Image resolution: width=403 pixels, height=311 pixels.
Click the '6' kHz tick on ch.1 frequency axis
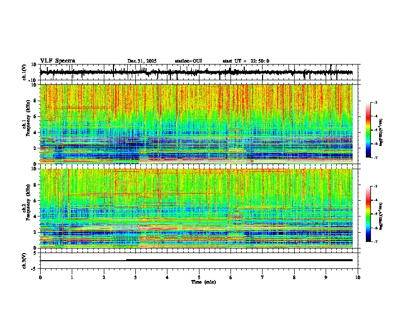(35, 116)
